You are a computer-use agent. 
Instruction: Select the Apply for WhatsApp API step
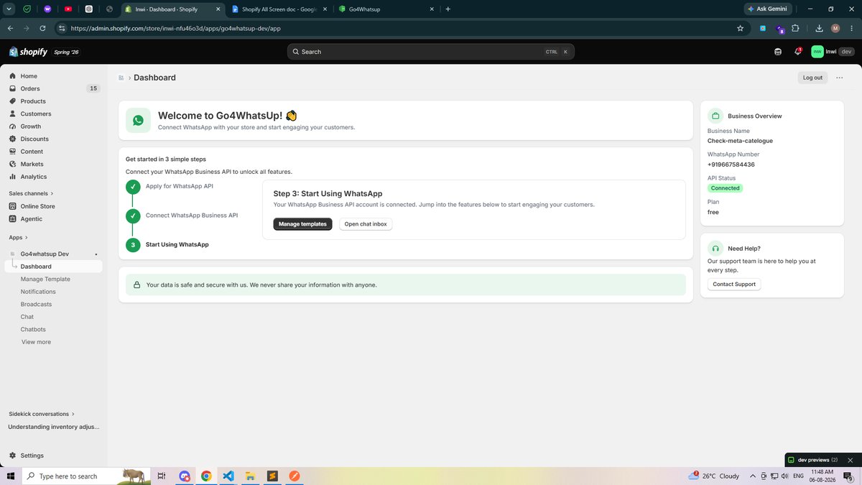[x=180, y=186]
